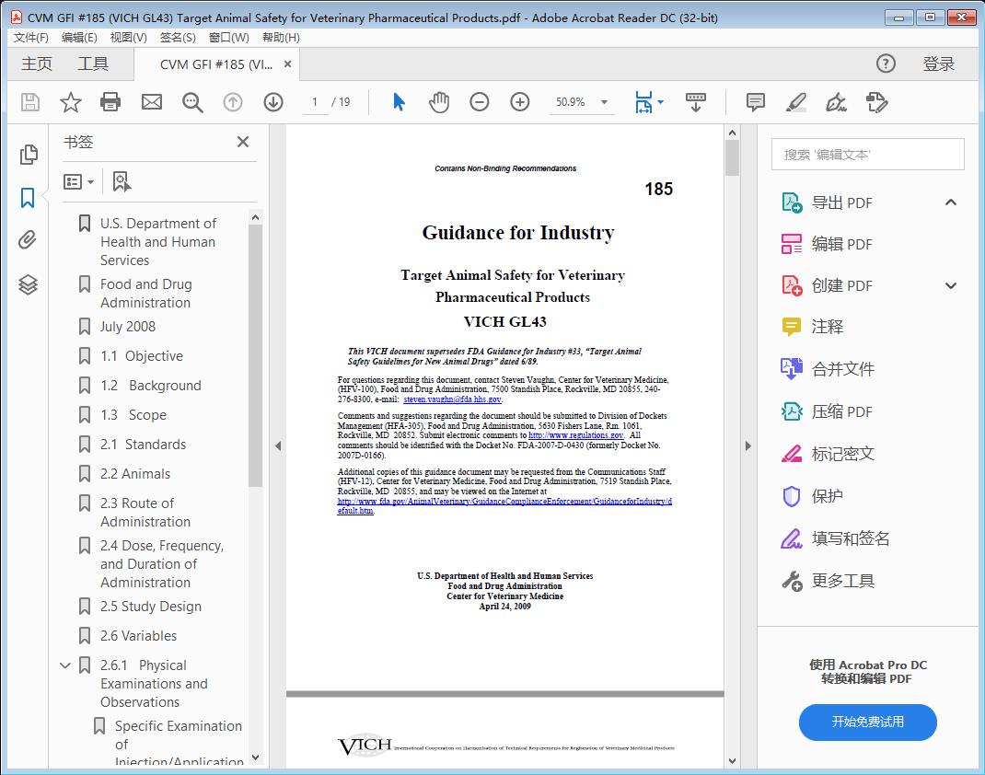Open the 编辑(E) menu
The image size is (985, 775).
pyautogui.click(x=79, y=38)
